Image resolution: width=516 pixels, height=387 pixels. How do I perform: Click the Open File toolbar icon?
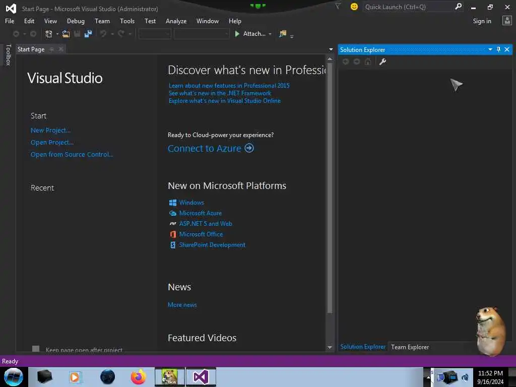pos(66,34)
